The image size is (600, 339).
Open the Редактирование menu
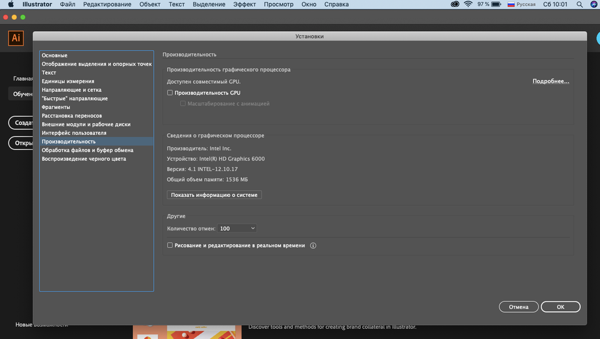(107, 4)
